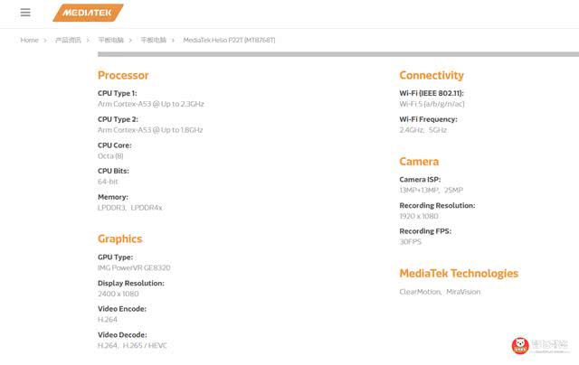The image size is (579, 365).
Task: Select Wi-Fi 5 (a/b/g/n/ac) value
Action: (432, 104)
